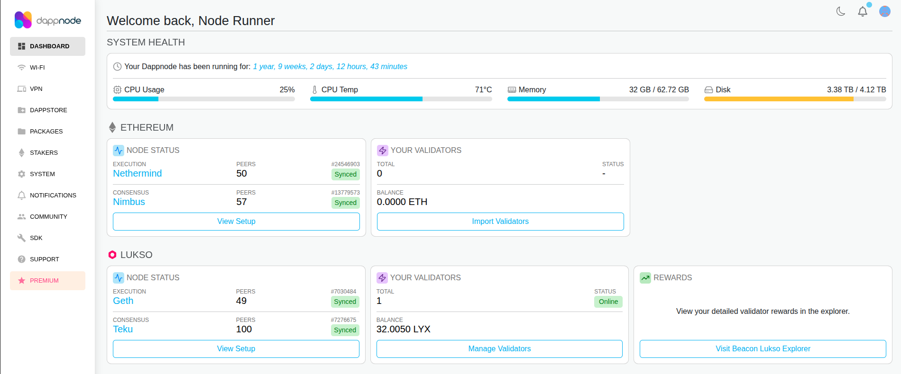Image resolution: width=901 pixels, height=374 pixels.
Task: Click the Manage Validators button
Action: coord(499,349)
